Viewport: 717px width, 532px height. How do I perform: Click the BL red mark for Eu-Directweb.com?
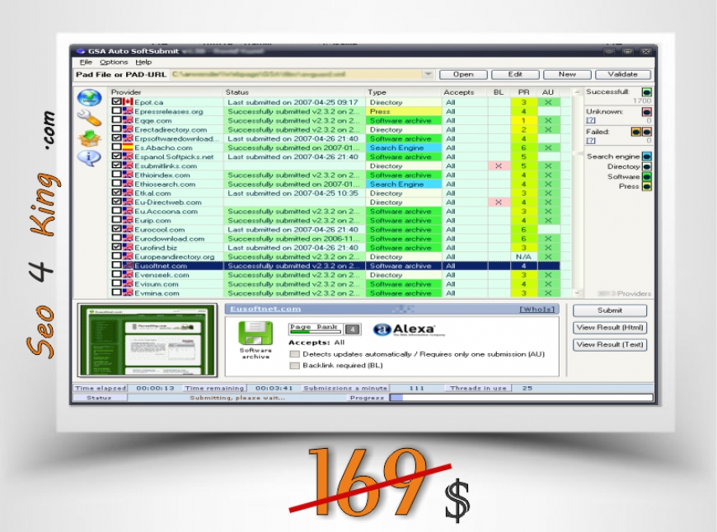pos(499,202)
